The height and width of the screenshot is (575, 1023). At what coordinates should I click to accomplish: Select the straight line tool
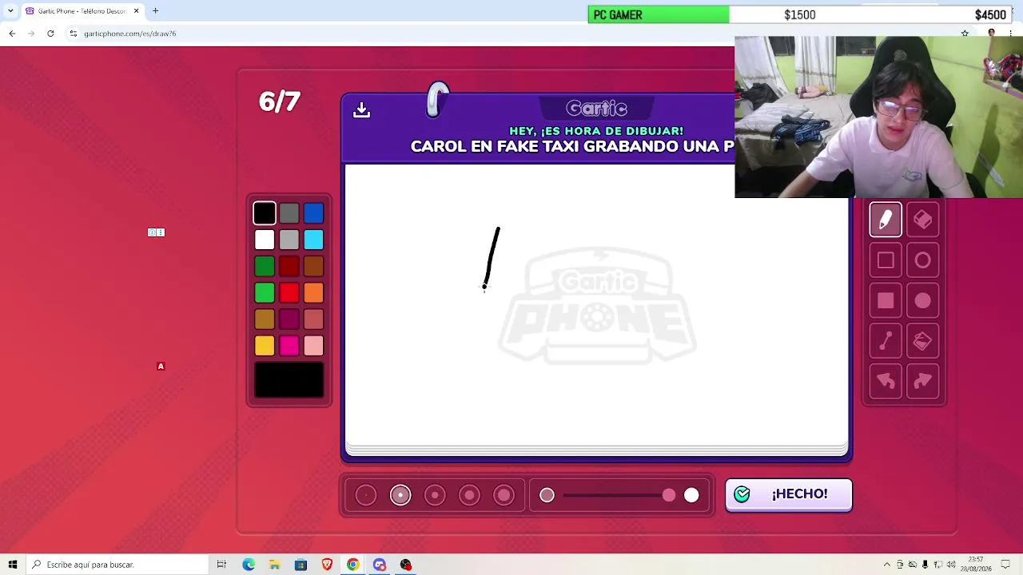886,341
